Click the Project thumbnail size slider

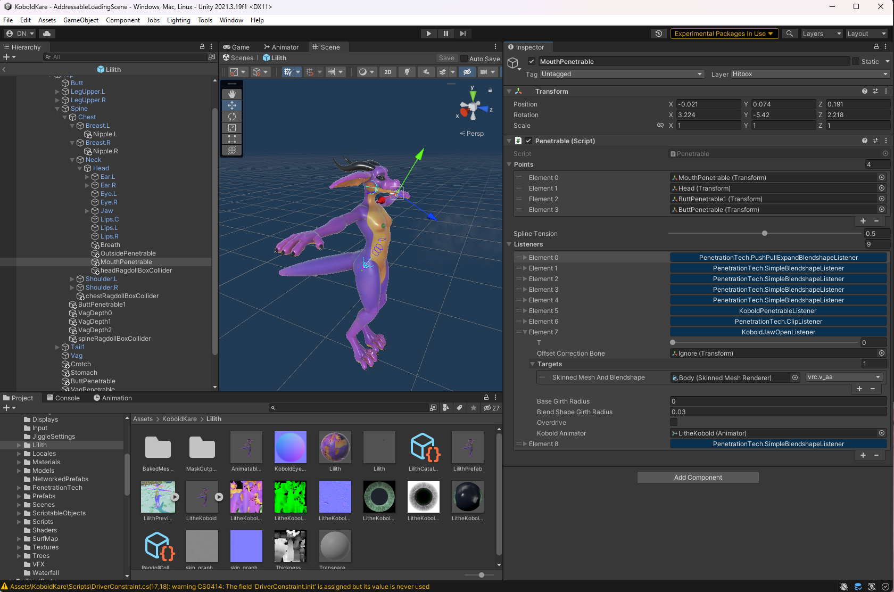482,575
